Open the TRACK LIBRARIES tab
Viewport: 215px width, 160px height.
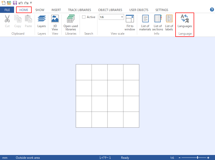79,10
